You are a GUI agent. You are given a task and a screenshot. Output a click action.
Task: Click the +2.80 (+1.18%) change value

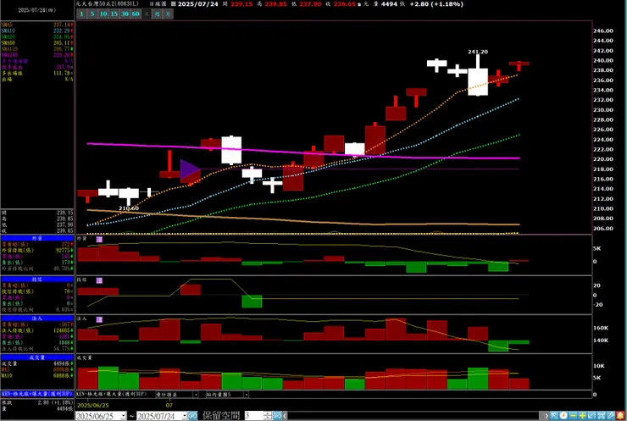click(x=436, y=4)
